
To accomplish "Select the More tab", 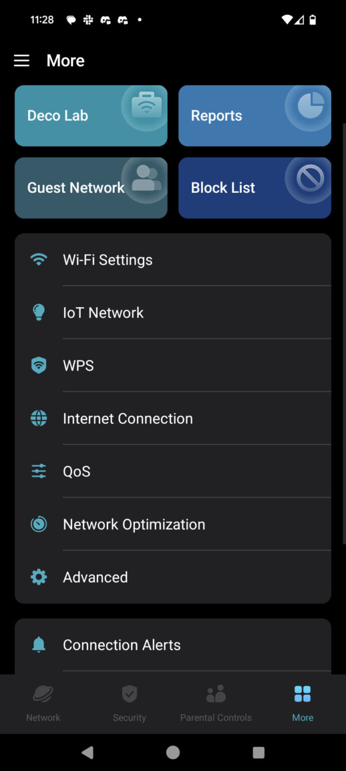I will [x=302, y=703].
